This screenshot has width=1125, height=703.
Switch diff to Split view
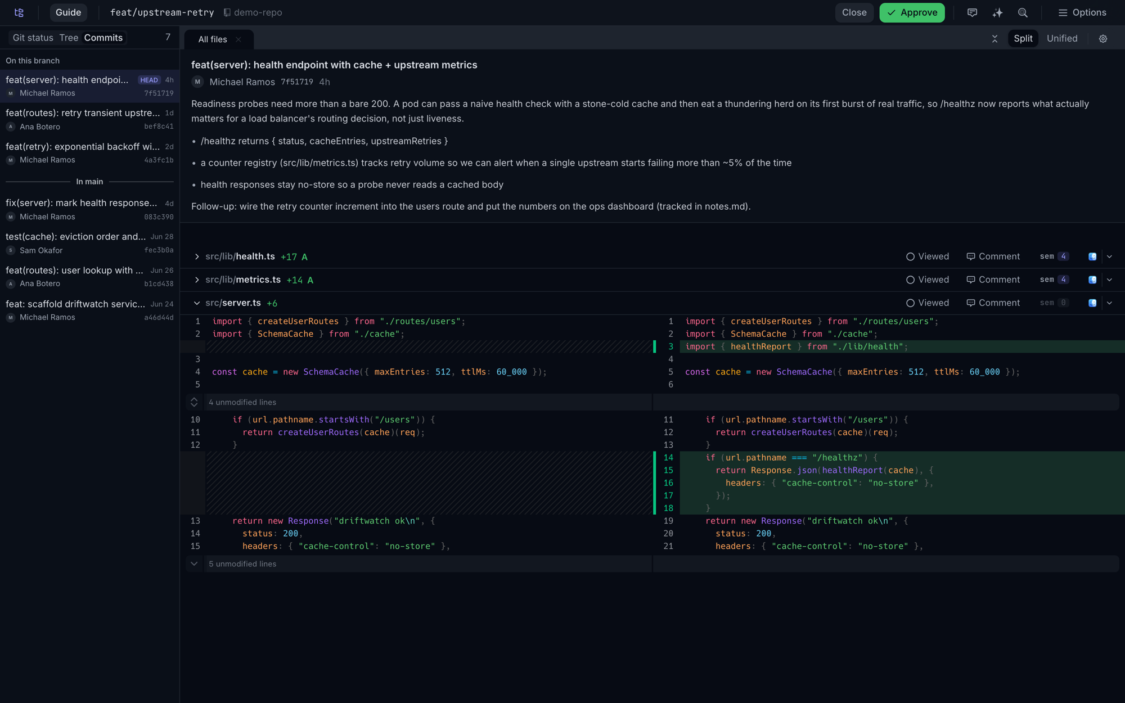1023,38
